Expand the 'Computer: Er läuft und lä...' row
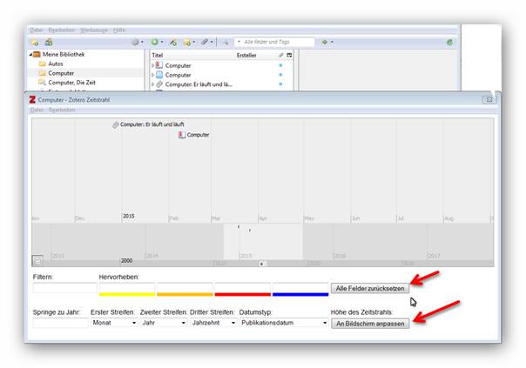 [x=152, y=84]
